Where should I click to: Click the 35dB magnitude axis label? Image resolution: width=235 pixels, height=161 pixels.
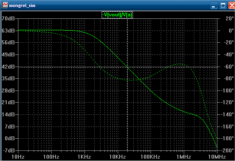pos(8,78)
